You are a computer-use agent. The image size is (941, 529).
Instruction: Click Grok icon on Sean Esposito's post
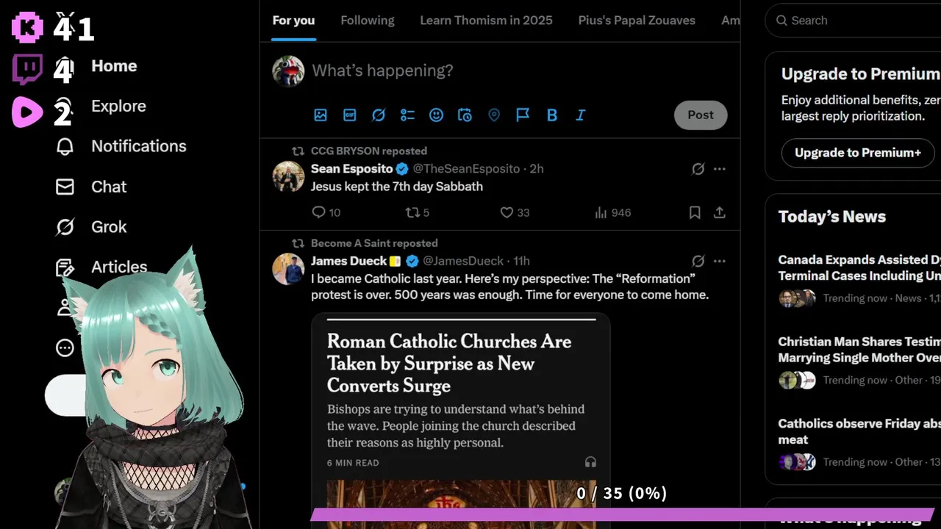pos(698,169)
